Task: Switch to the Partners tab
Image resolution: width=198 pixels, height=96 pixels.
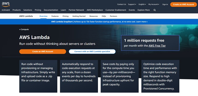Action: click(x=114, y=16)
